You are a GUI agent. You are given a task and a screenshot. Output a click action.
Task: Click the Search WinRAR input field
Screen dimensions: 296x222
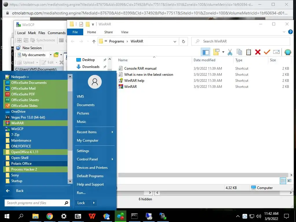tap(241, 41)
